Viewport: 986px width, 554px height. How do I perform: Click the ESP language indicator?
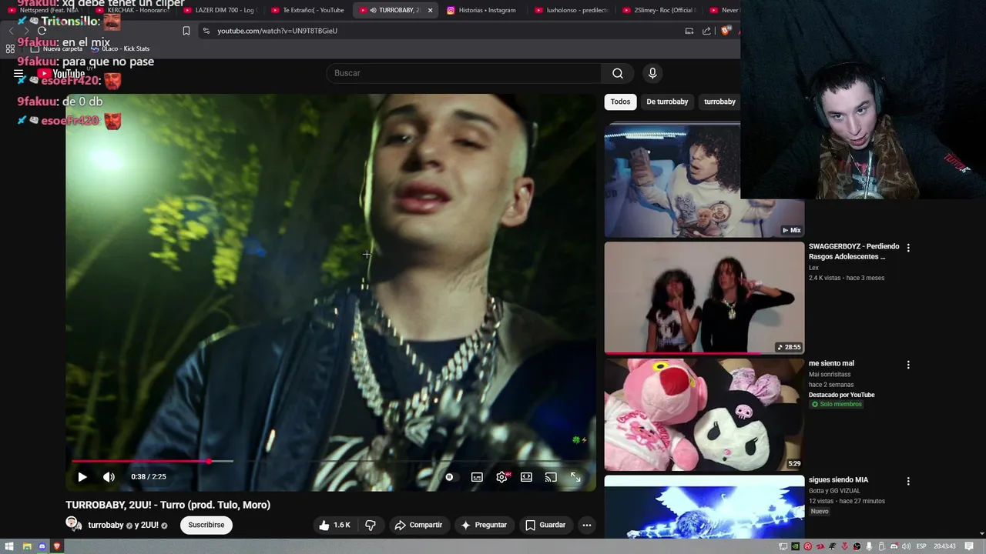coord(921,546)
